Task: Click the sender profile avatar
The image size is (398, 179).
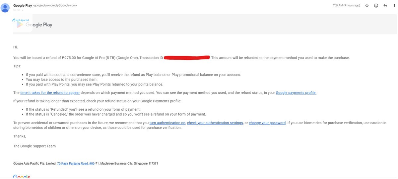Action: (x=5, y=8)
